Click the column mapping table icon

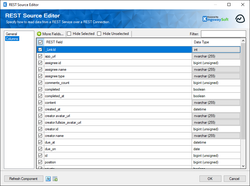tap(55, 179)
